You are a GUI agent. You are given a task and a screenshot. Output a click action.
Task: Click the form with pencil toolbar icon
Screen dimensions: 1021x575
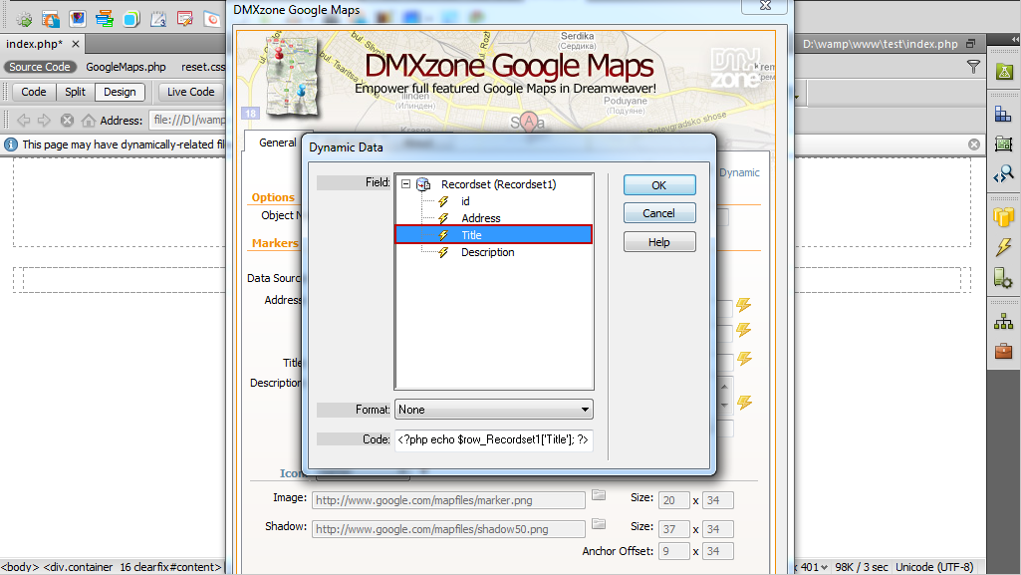pos(185,19)
